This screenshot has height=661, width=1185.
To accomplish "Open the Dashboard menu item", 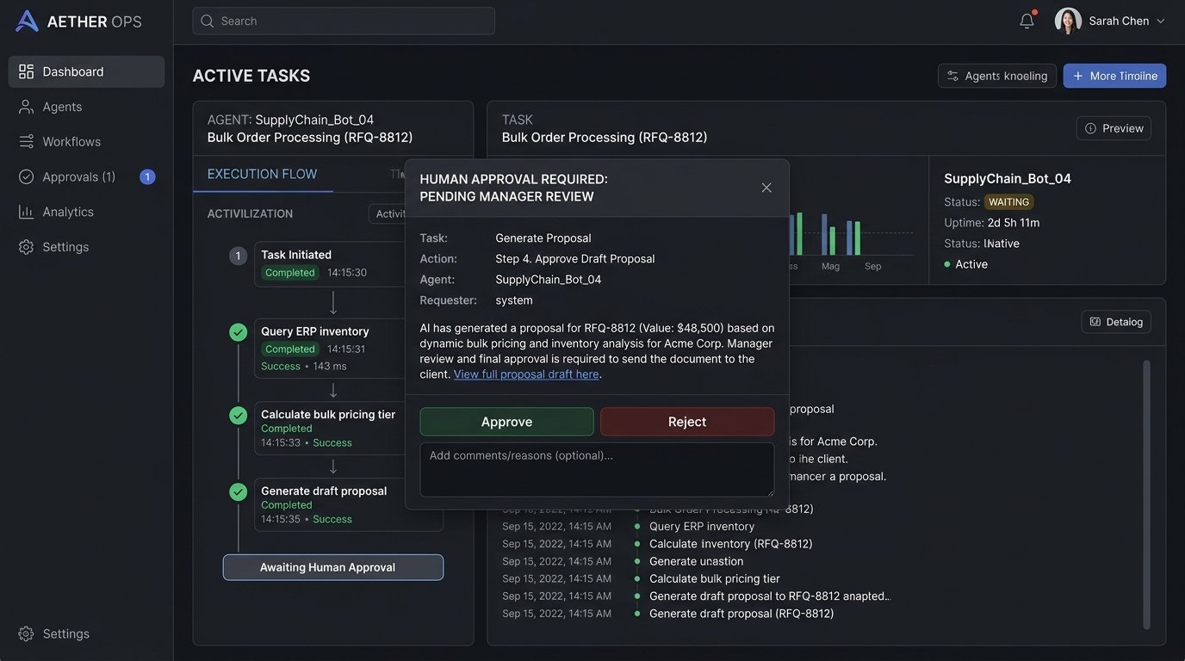I will [86, 71].
